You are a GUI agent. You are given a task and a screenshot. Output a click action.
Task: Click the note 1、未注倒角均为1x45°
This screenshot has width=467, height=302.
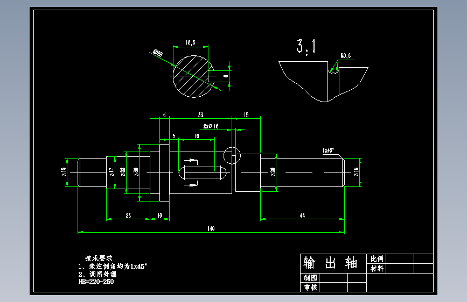(x=113, y=267)
